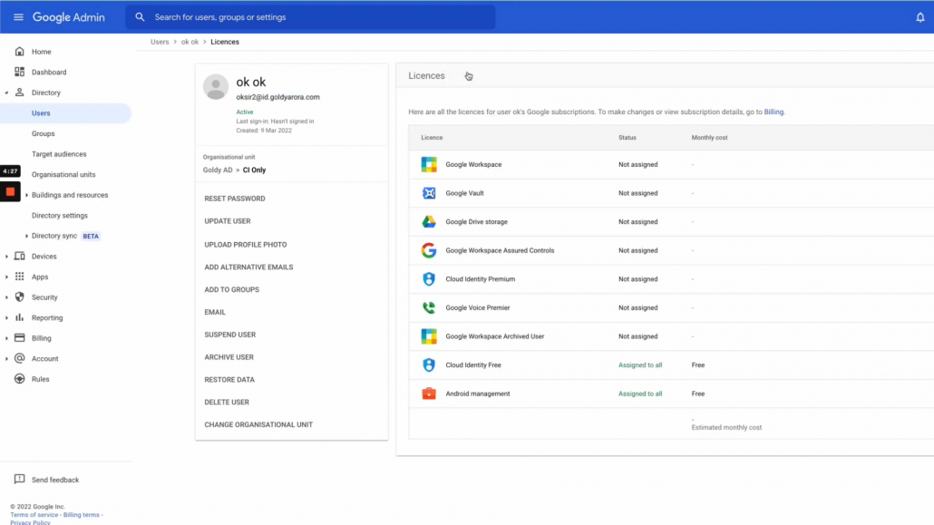Click the Account at-sign icon
Screen dimensions: 934x525
(20, 358)
